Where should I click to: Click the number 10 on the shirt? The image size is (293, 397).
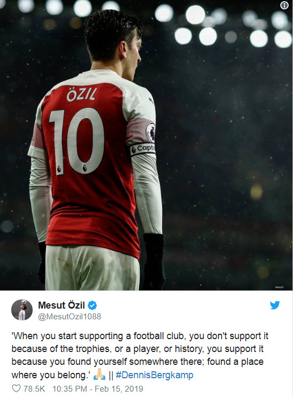click(x=76, y=141)
